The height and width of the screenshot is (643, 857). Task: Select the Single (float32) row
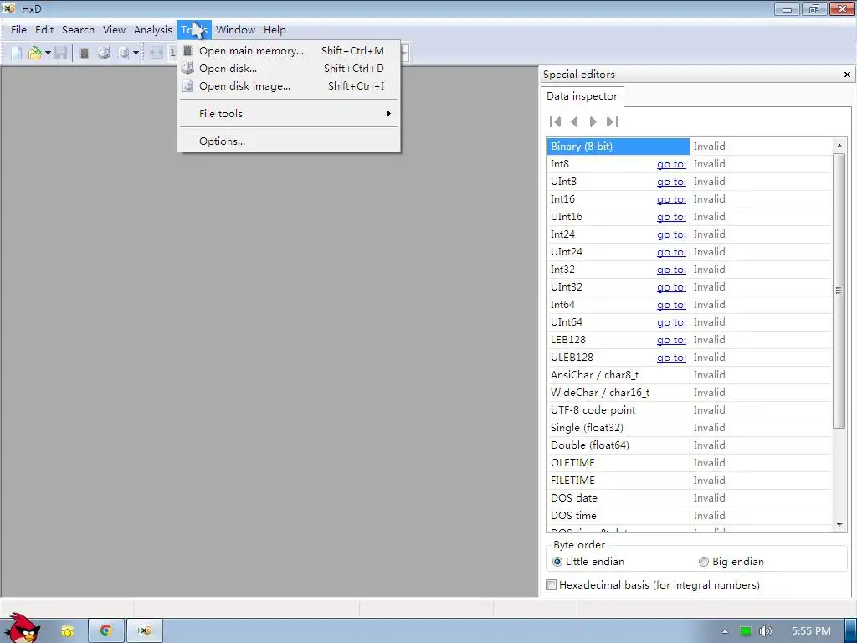point(689,428)
